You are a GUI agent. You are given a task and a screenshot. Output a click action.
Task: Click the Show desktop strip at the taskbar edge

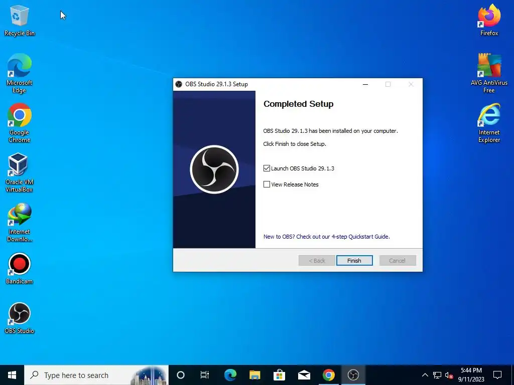[x=512, y=375]
